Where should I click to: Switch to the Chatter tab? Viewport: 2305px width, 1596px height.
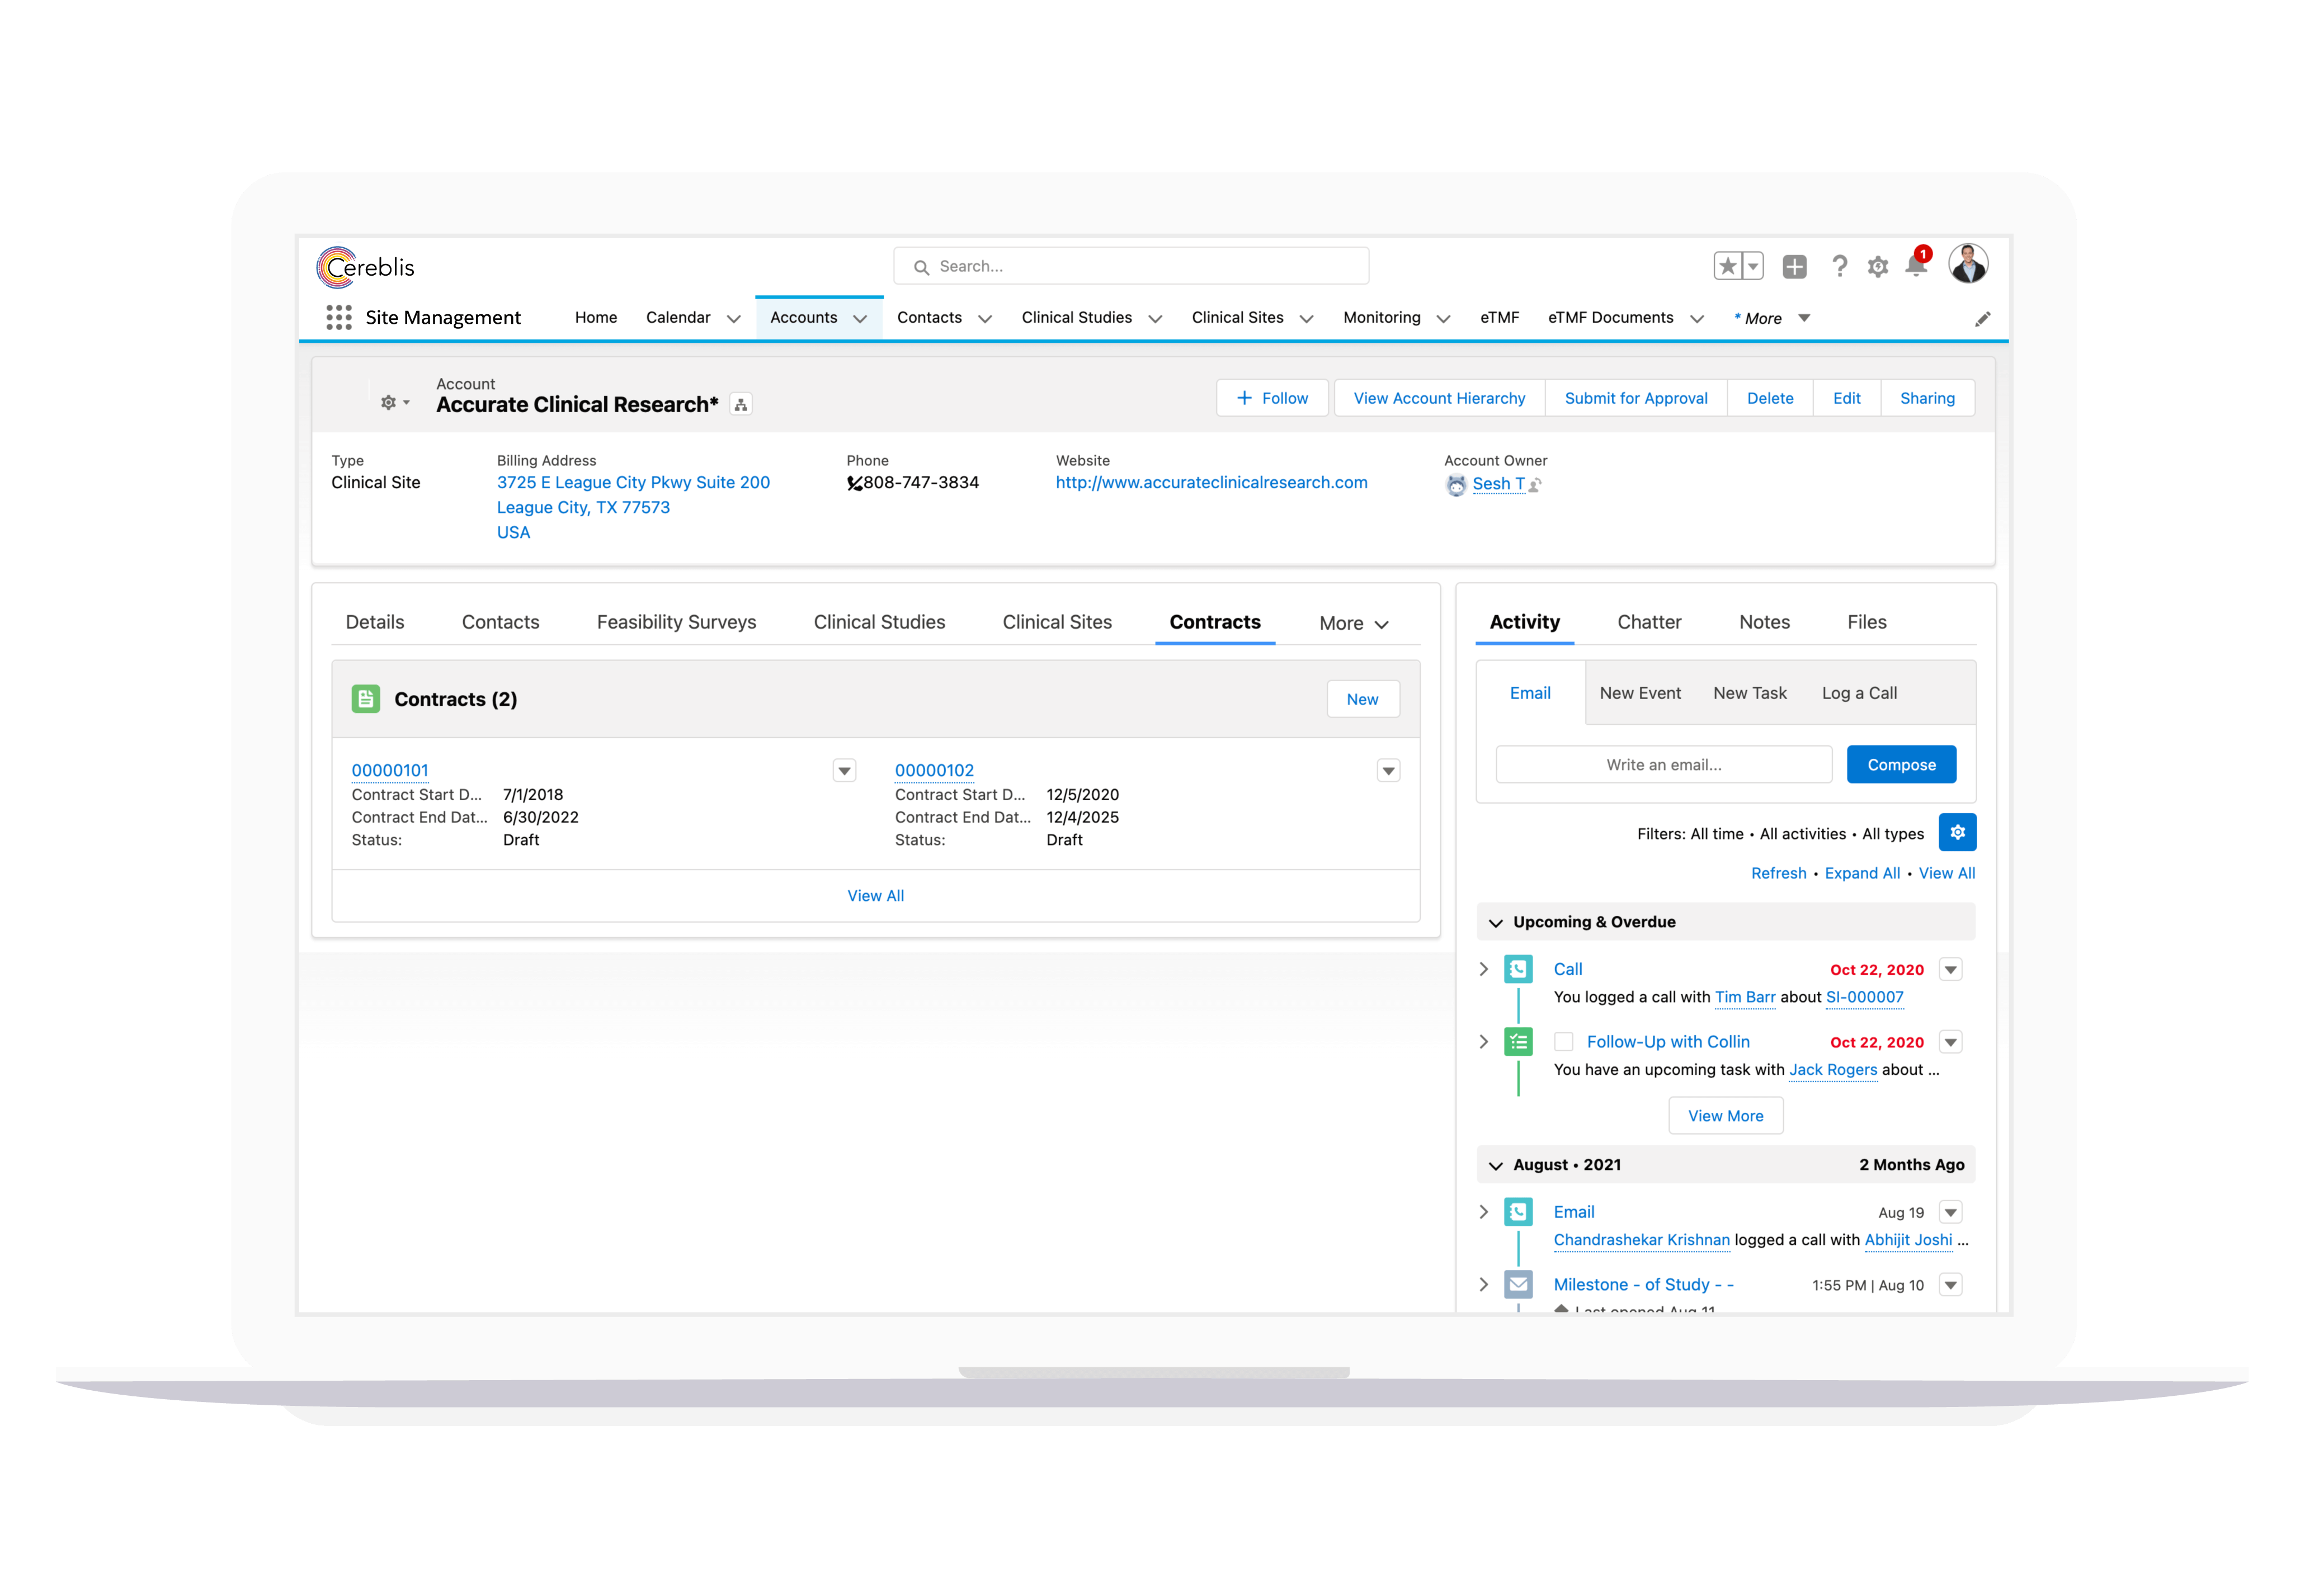(x=1649, y=622)
